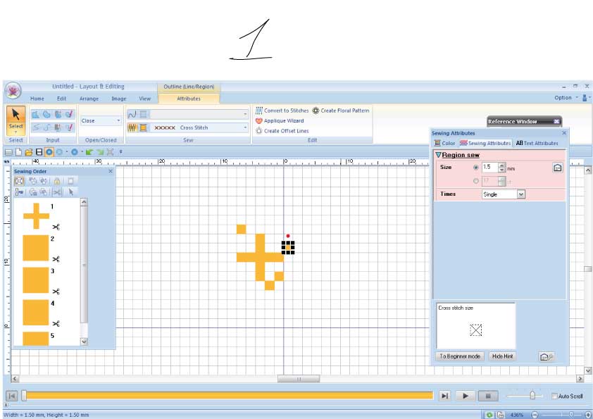The image size is (593, 419).
Task: Toggle the line sew curve icon
Action: 132,114
